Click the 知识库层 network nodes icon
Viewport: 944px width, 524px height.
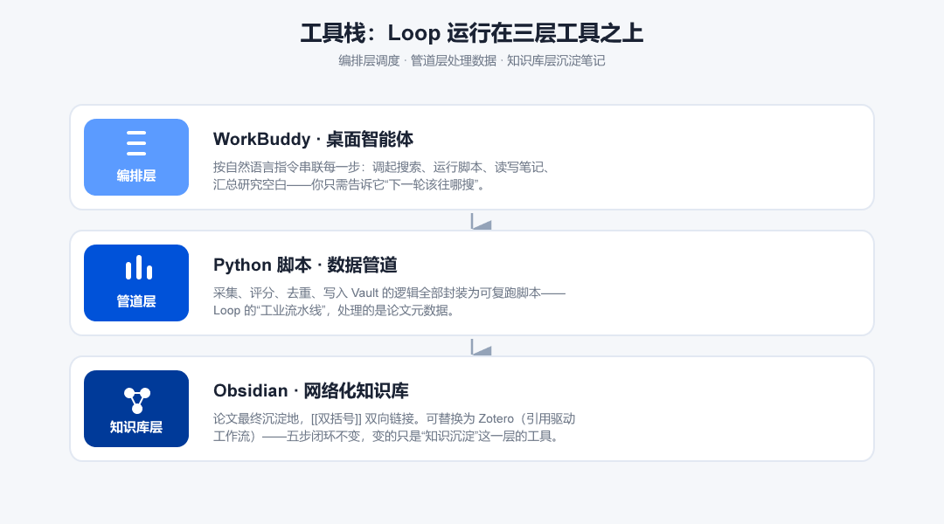136,400
